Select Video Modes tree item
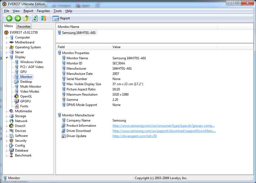The image size is (256, 183). click(30, 91)
